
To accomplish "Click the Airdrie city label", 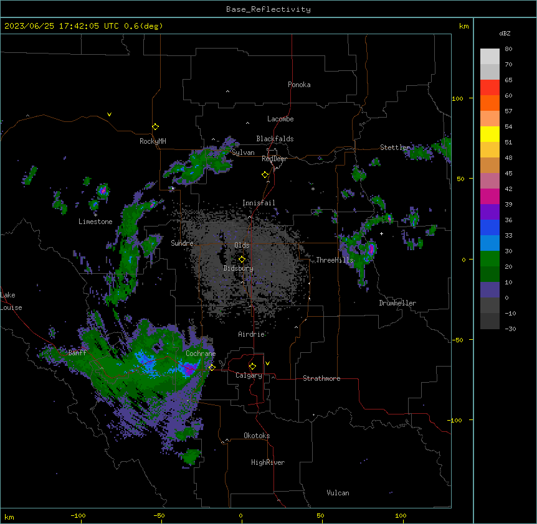I will tap(251, 334).
